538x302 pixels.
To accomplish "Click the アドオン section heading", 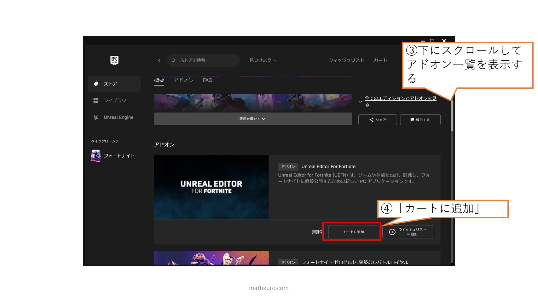I will click(164, 145).
